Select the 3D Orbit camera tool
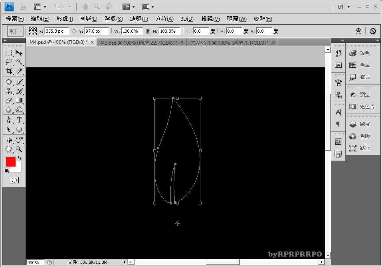Screen dimensions: 382x267 (x=19, y=140)
